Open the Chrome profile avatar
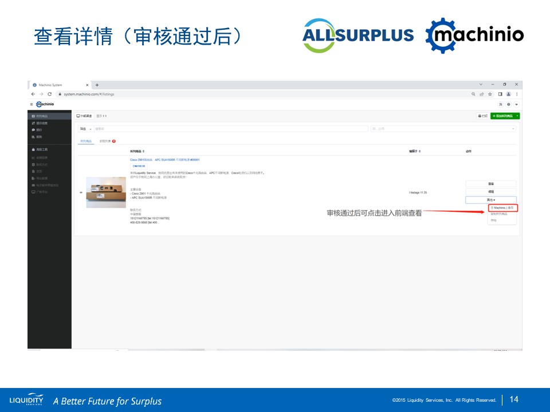The height and width of the screenshot is (412, 550). (x=508, y=94)
